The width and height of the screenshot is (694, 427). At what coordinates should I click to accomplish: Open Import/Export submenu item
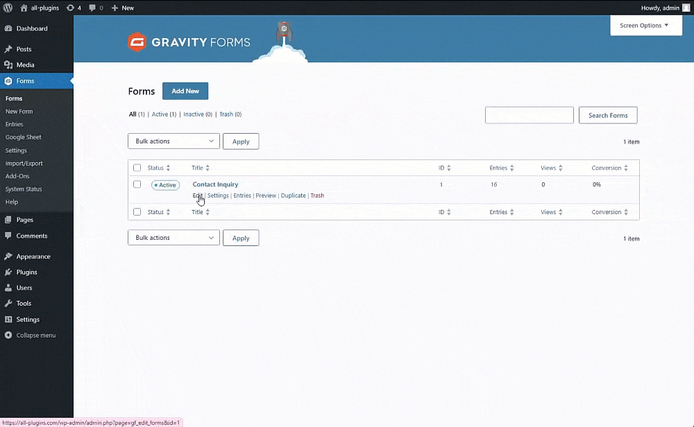(24, 163)
